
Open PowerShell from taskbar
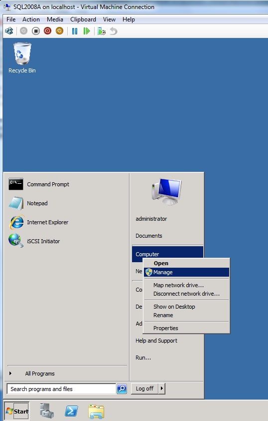tap(71, 411)
